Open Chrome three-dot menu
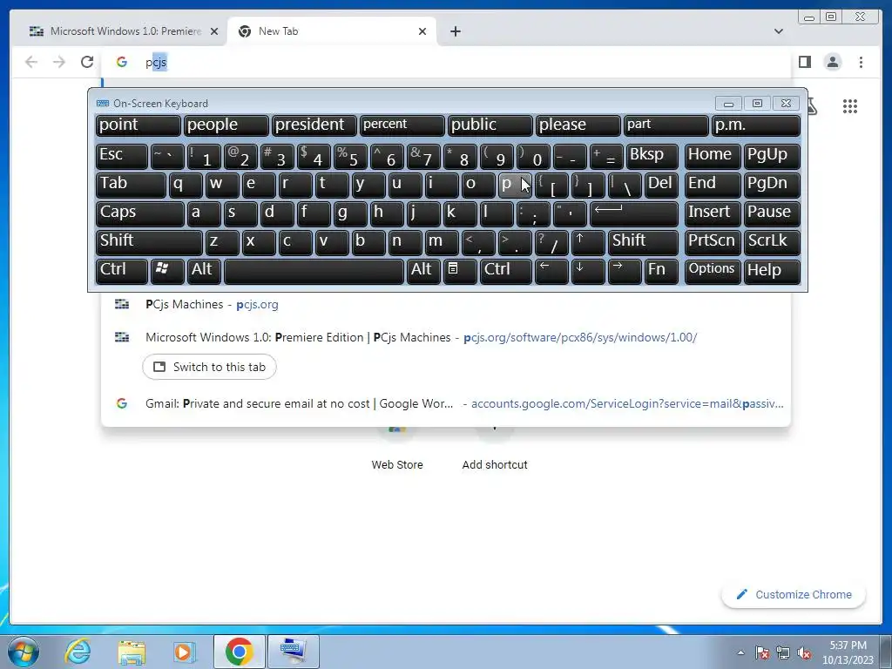 861,62
